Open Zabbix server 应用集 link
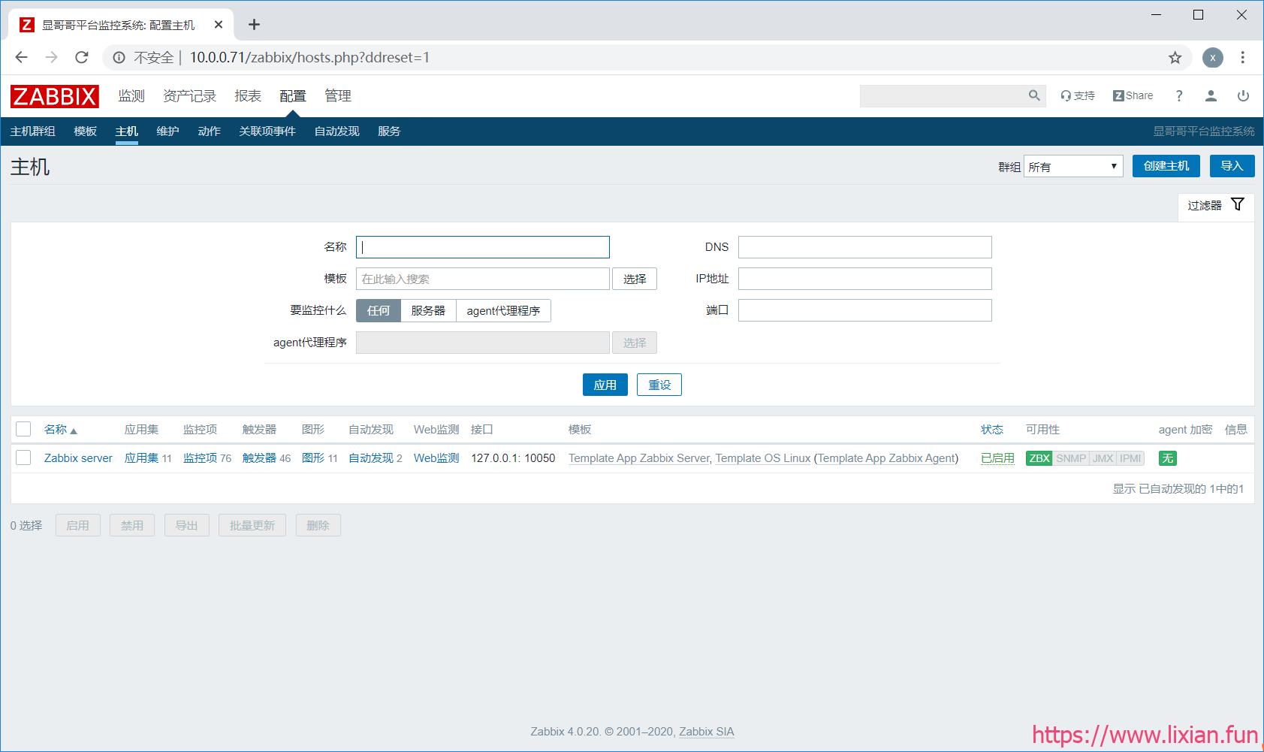The width and height of the screenshot is (1264, 752). pos(141,458)
